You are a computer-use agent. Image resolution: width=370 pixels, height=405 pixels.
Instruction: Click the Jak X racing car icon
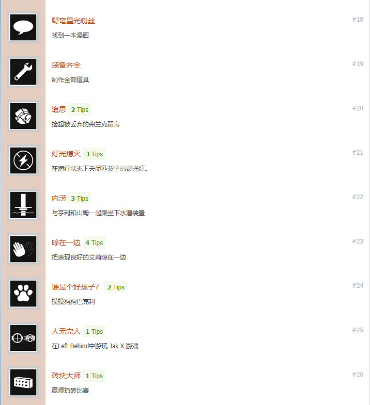[x=23, y=338]
